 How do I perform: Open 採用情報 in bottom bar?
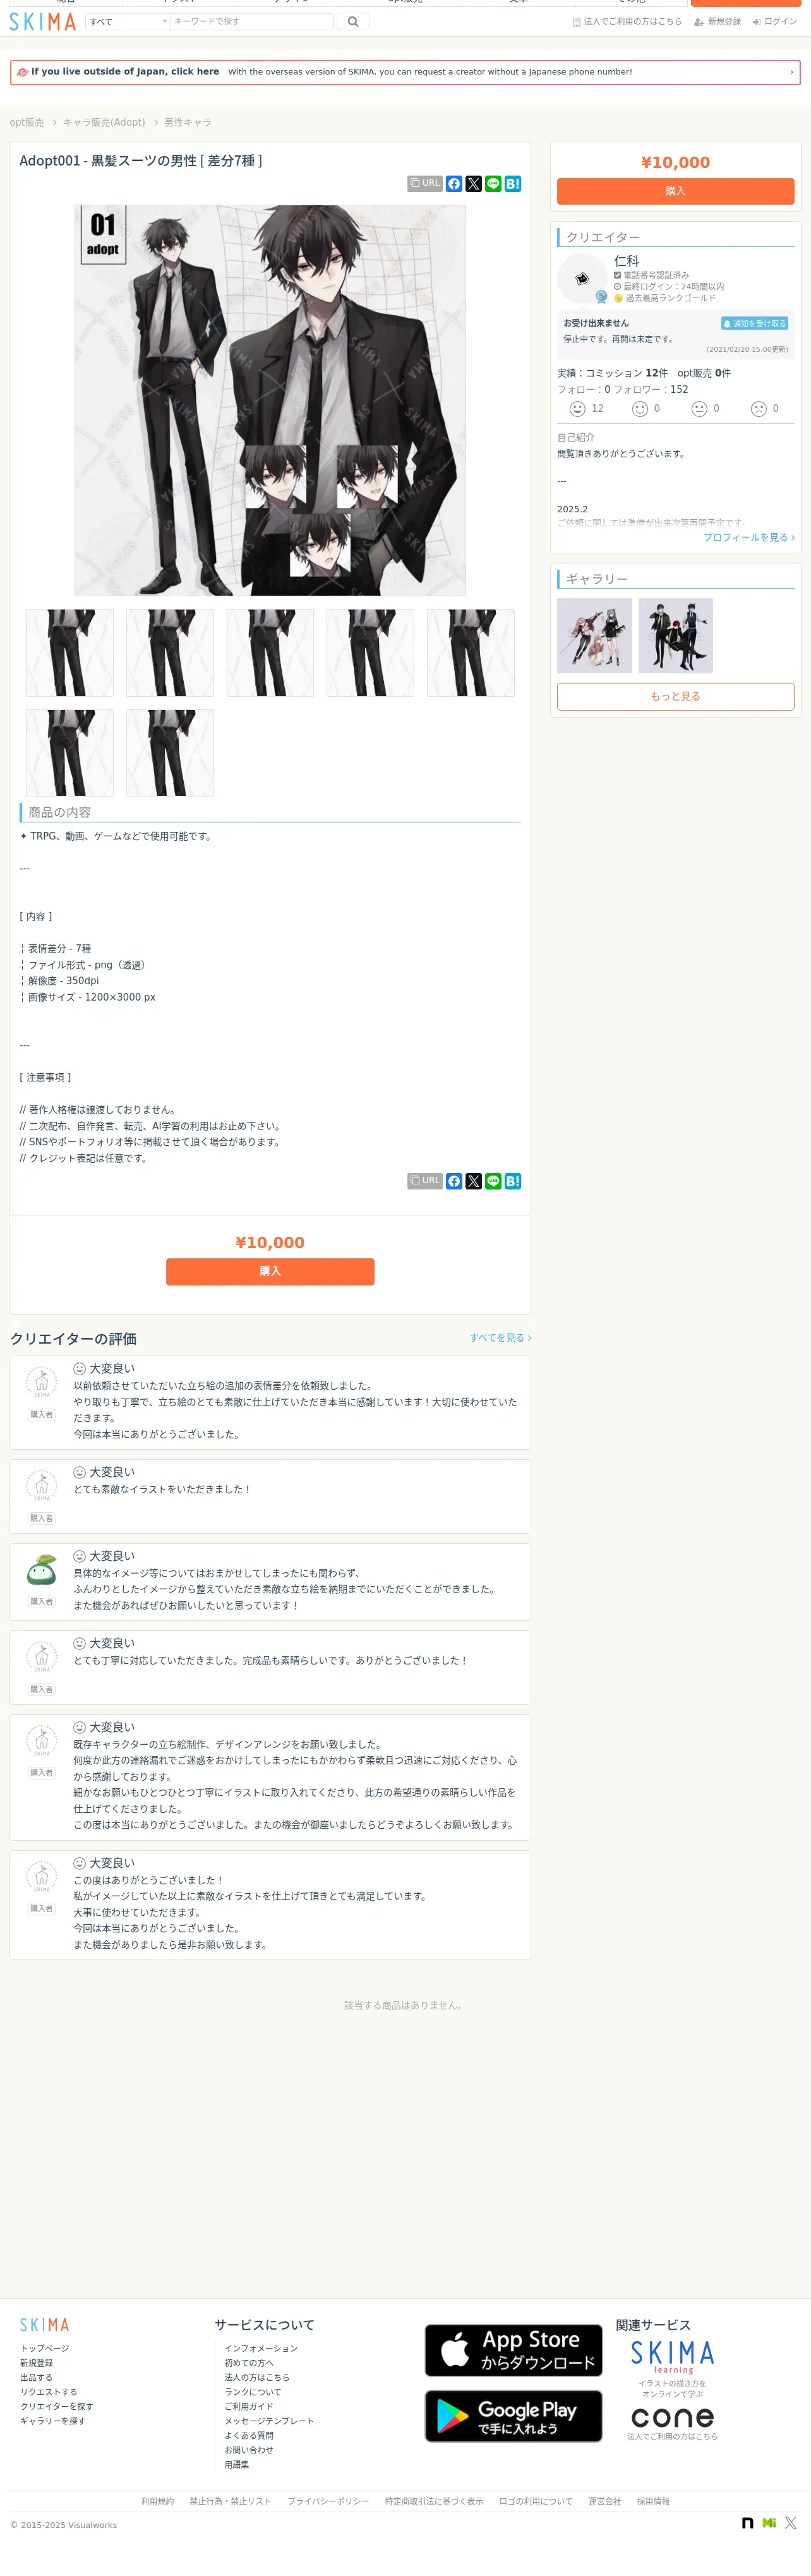[654, 2501]
